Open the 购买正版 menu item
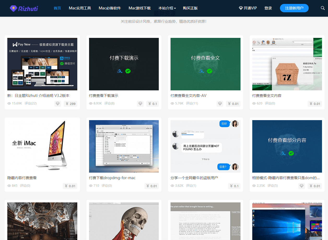 click(190, 8)
